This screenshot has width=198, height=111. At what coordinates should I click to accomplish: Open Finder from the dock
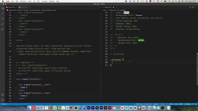pyautogui.click(x=29, y=108)
